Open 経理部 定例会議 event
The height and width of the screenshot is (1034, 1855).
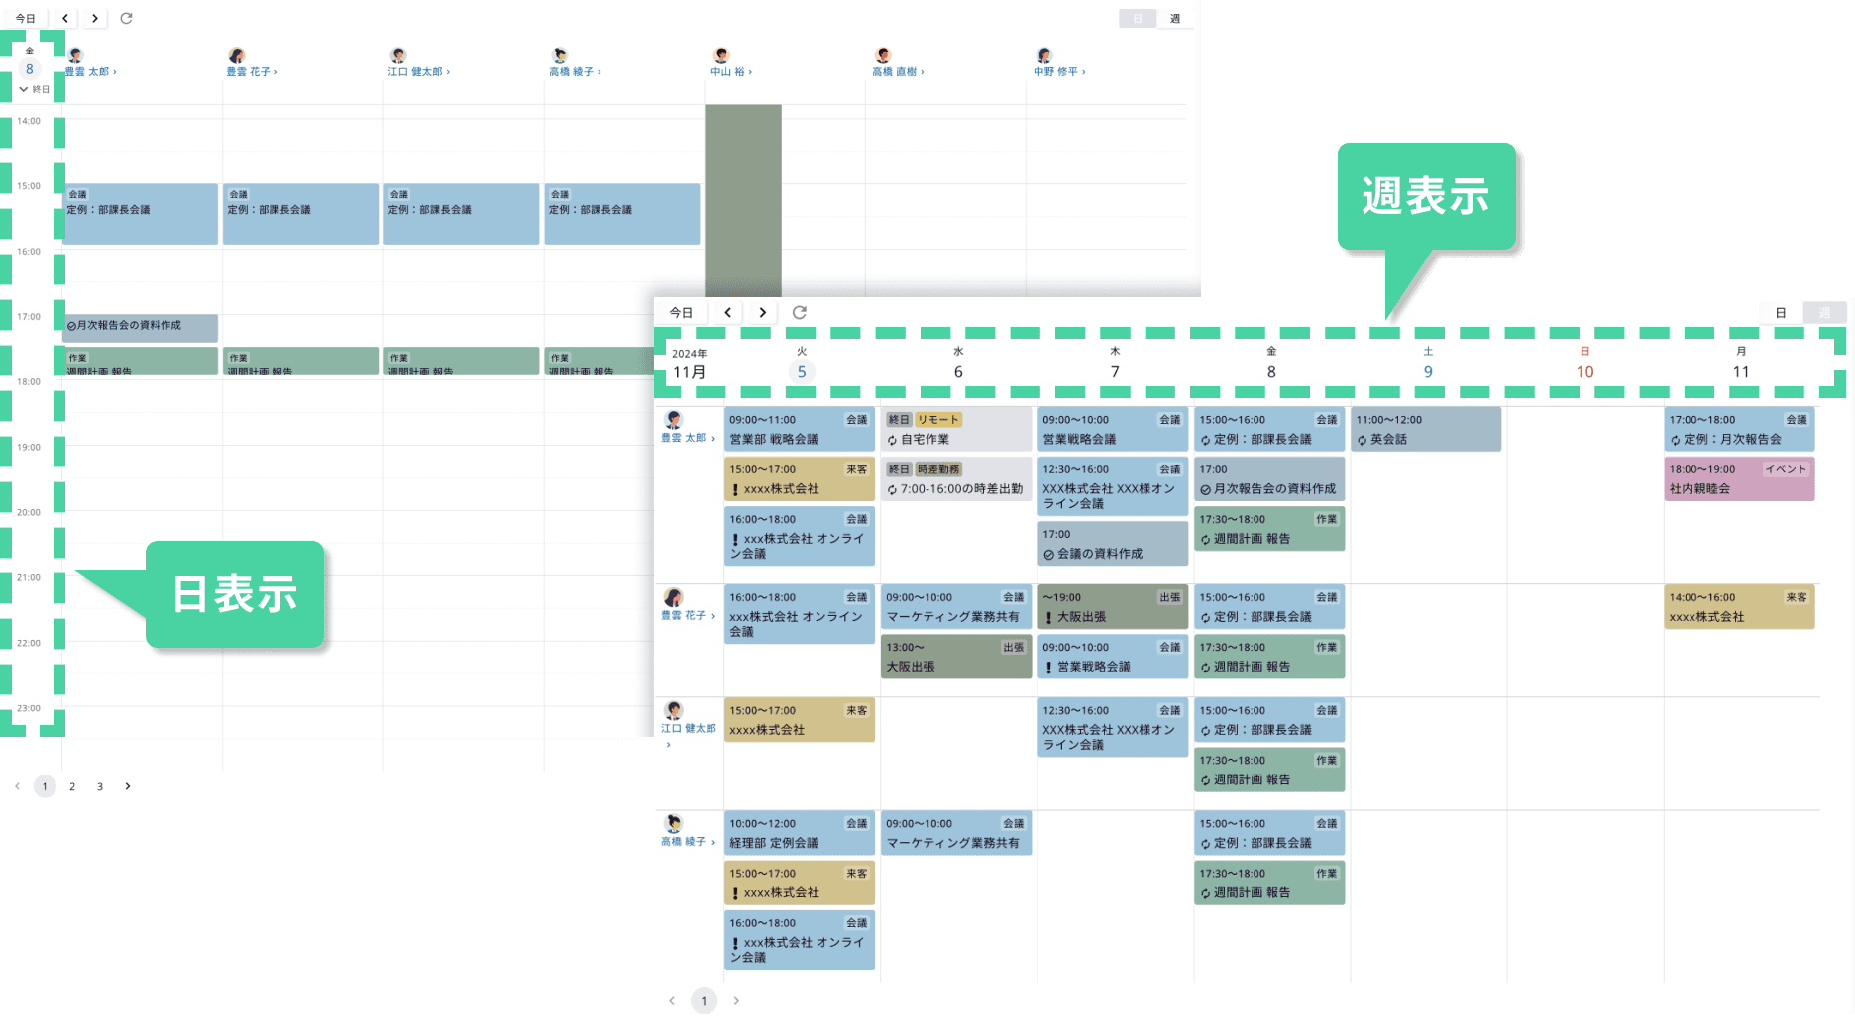click(800, 833)
